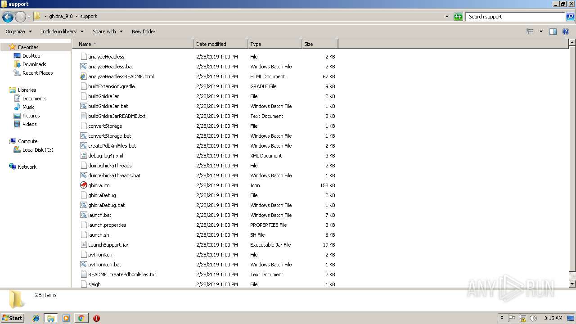Open the Pictures library
576x324 pixels.
31,116
